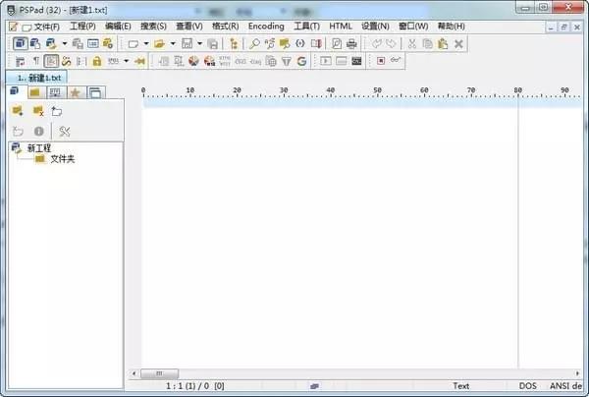Switch to the favorites star panel tab
This screenshot has height=397, width=589.
click(x=76, y=92)
